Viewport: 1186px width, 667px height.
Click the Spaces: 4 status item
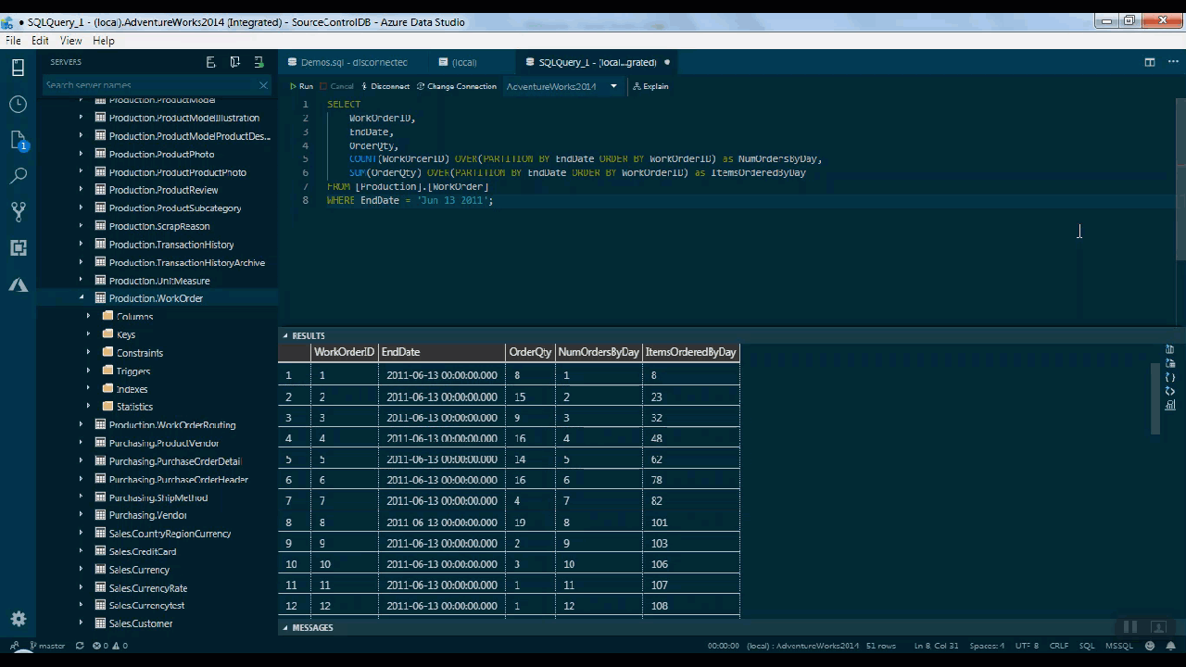click(x=987, y=646)
